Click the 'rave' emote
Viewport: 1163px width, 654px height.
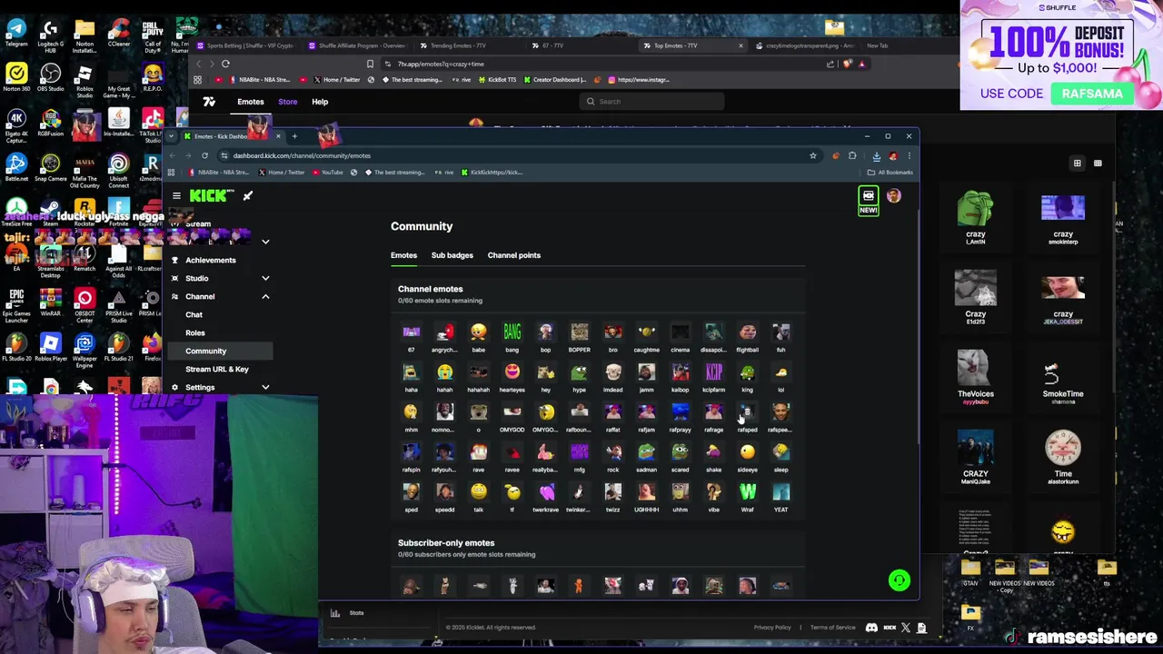[x=479, y=452]
